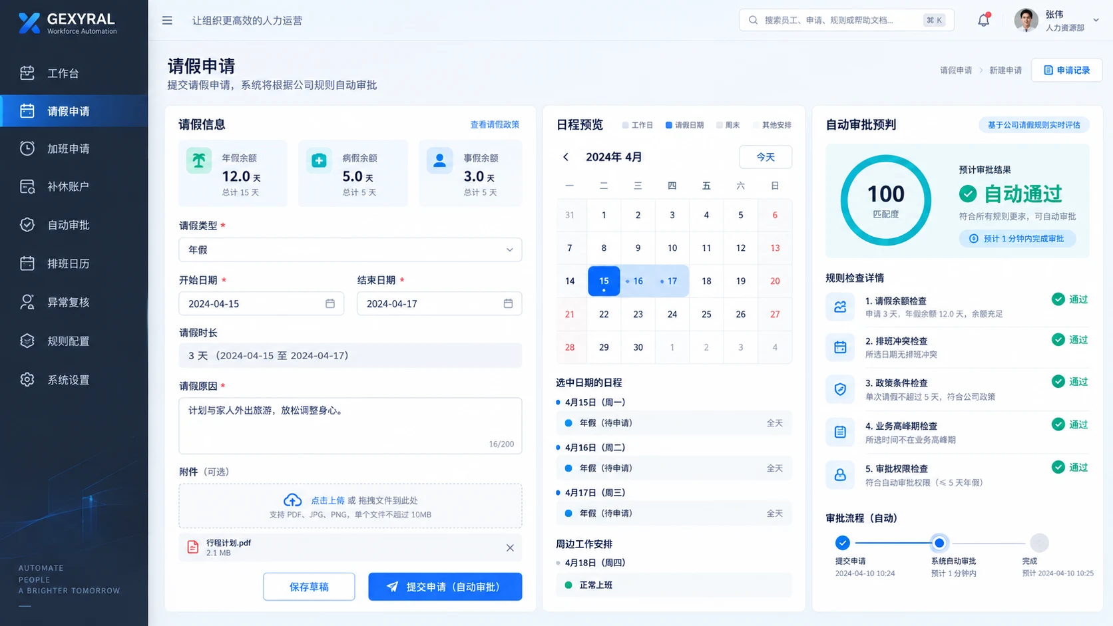Click 保存草稿 button

[x=309, y=587]
